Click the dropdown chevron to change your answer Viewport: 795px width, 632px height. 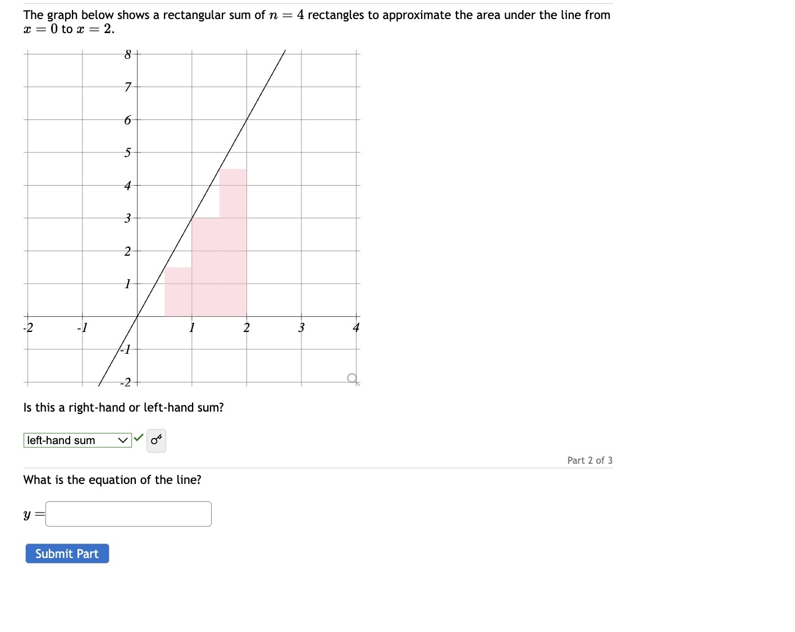coord(123,440)
